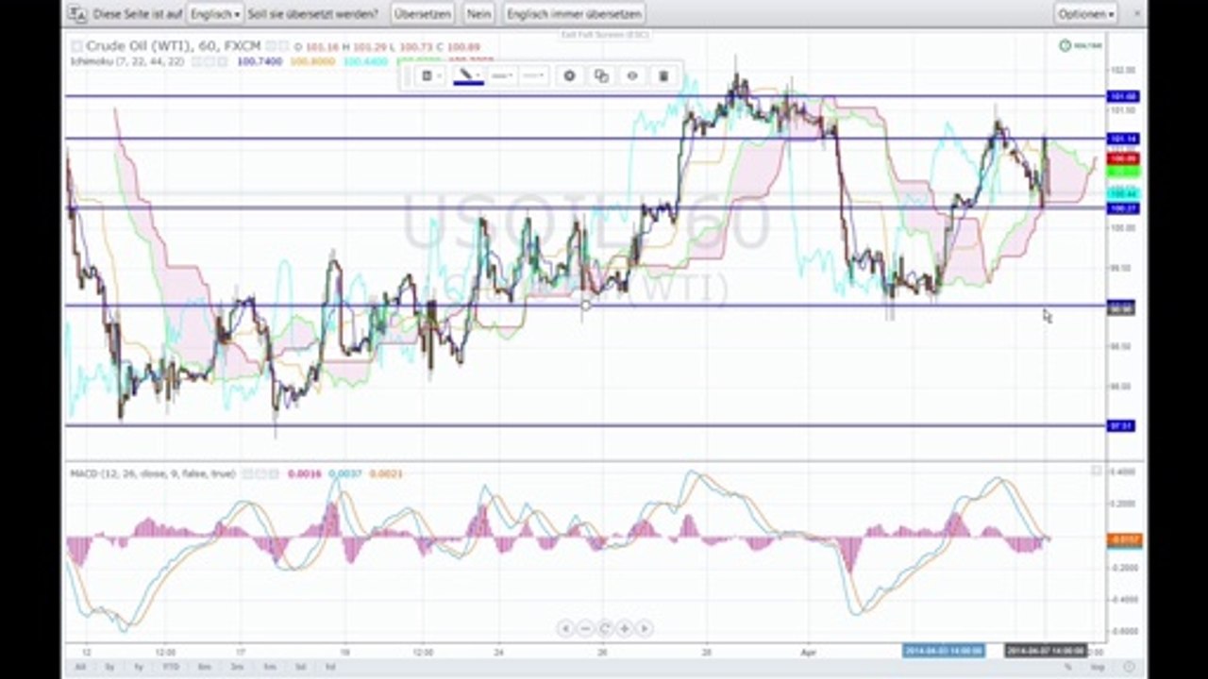Click Englisch immer übersetzen button
The image size is (1208, 679).
tap(574, 14)
